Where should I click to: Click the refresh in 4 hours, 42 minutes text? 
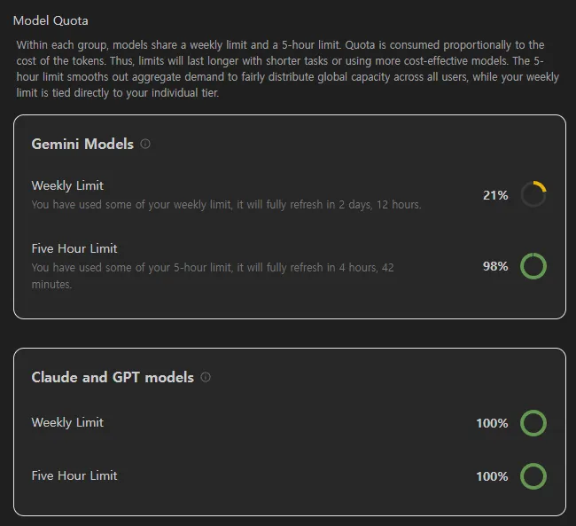(213, 276)
